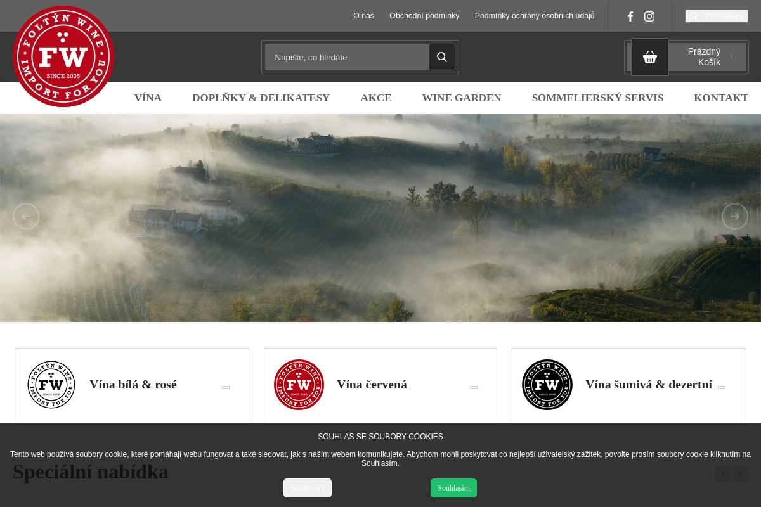This screenshot has width=761, height=507.
Task: Click the Nastavení cookie settings button
Action: pyautogui.click(x=308, y=488)
